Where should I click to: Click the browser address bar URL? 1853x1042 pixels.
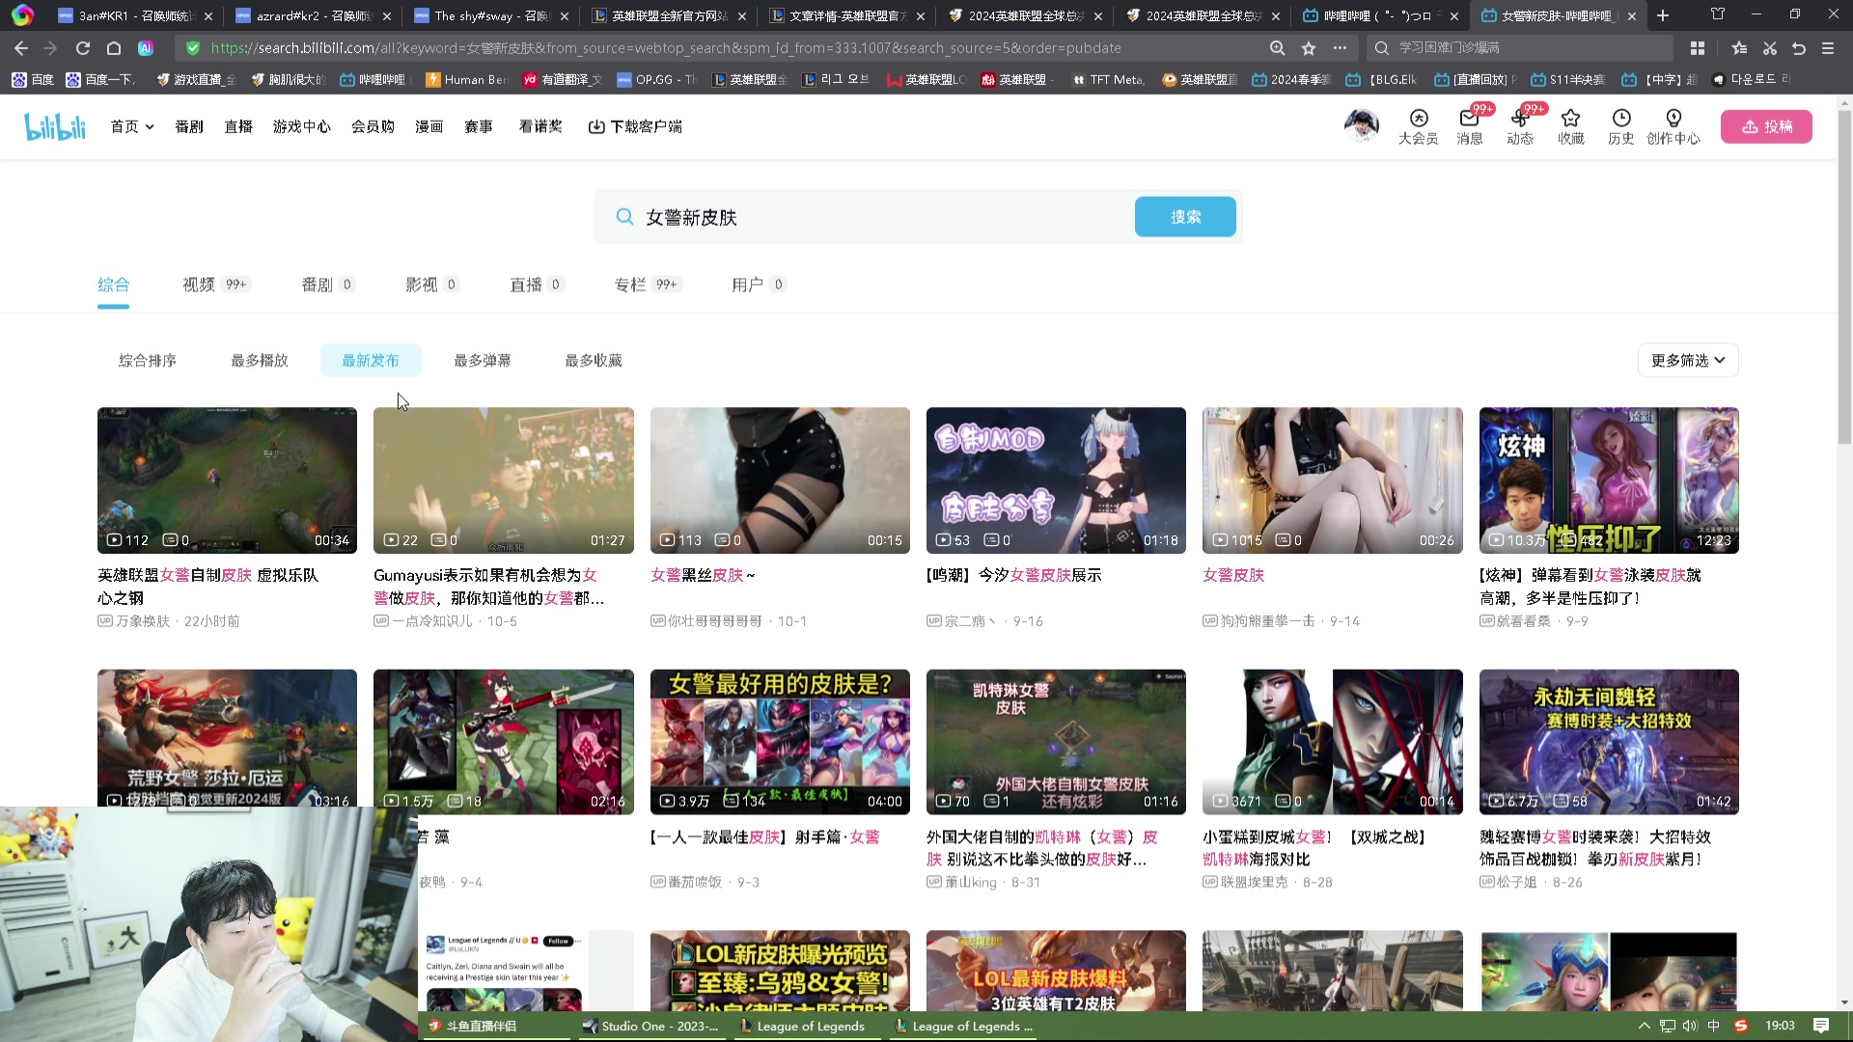[x=666, y=47]
